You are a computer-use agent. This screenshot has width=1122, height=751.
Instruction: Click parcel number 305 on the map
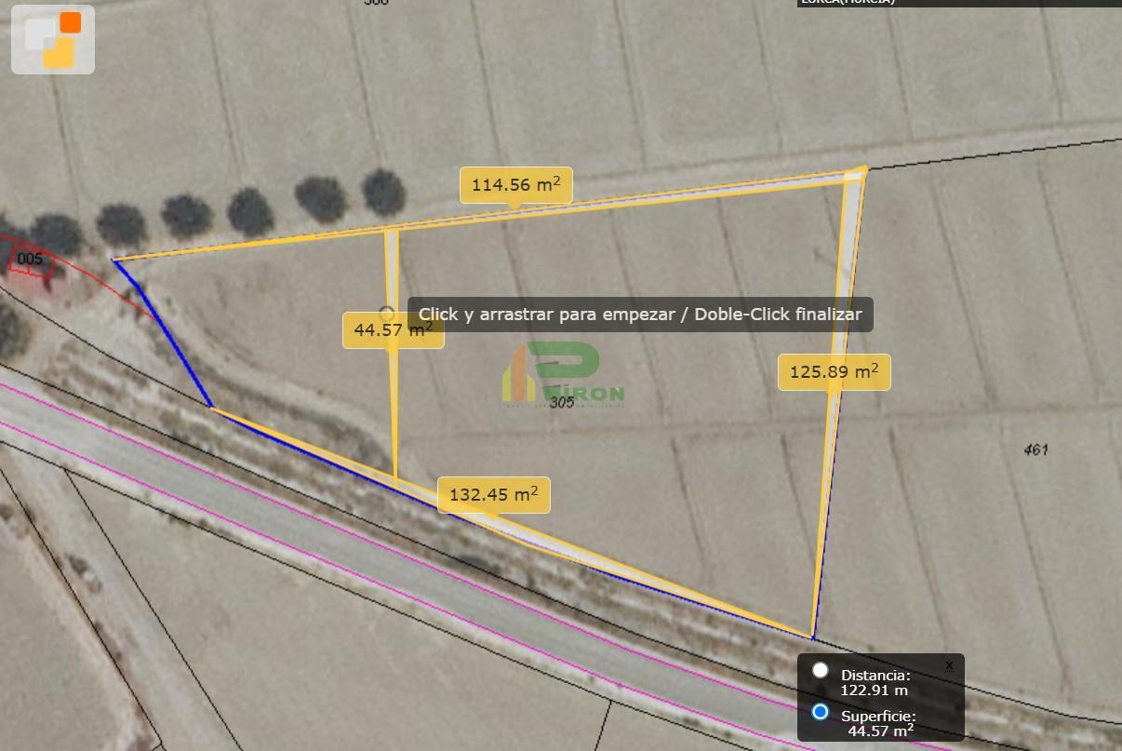coord(562,403)
